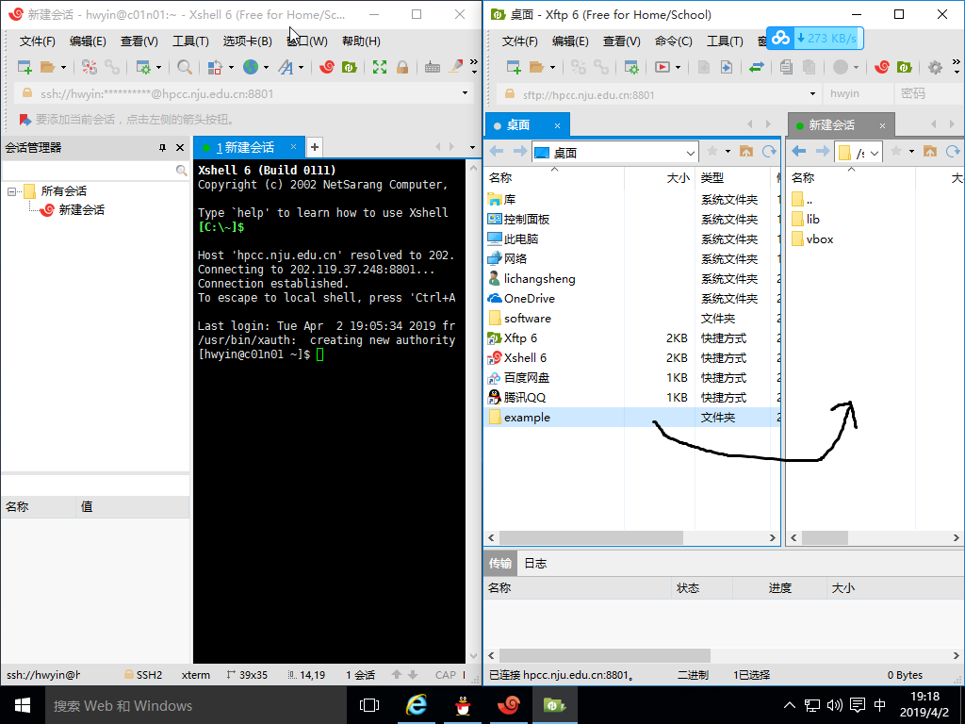
Task: Open Windows Start menu
Action: [23, 705]
